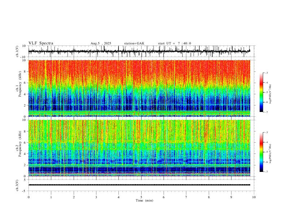Click the time axis tick label '6'
Image resolution: width=286 pixels, height=221 pixels.
(x=164, y=197)
